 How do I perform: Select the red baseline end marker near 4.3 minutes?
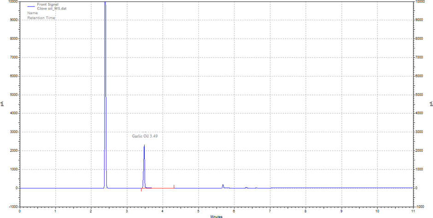pos(174,186)
